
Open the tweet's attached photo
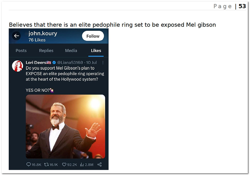tap(65, 127)
